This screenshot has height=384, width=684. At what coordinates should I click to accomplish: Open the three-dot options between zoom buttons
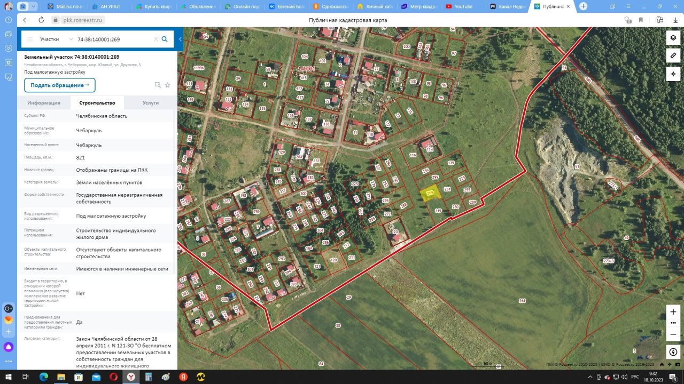point(673,323)
